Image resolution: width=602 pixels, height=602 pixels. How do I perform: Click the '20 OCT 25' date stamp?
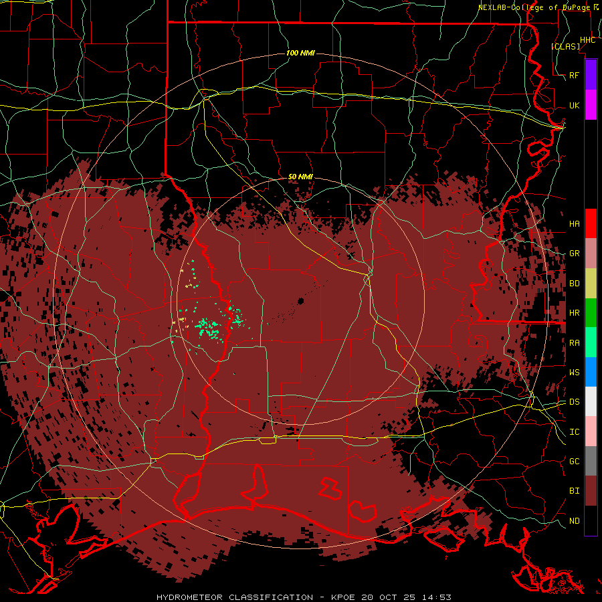[x=389, y=597]
